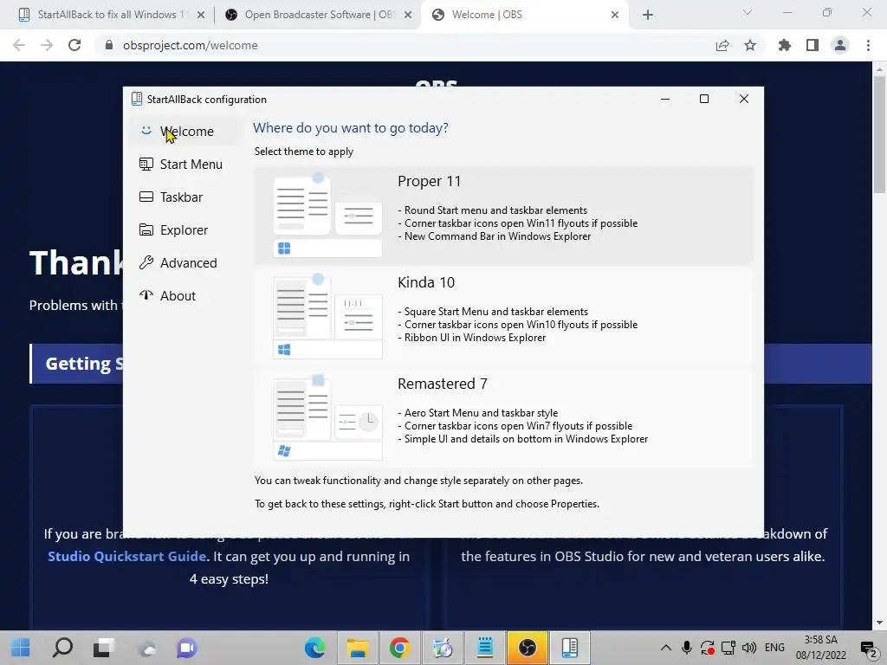
Task: Click the StartAllBack configuration title icon
Action: pos(136,99)
